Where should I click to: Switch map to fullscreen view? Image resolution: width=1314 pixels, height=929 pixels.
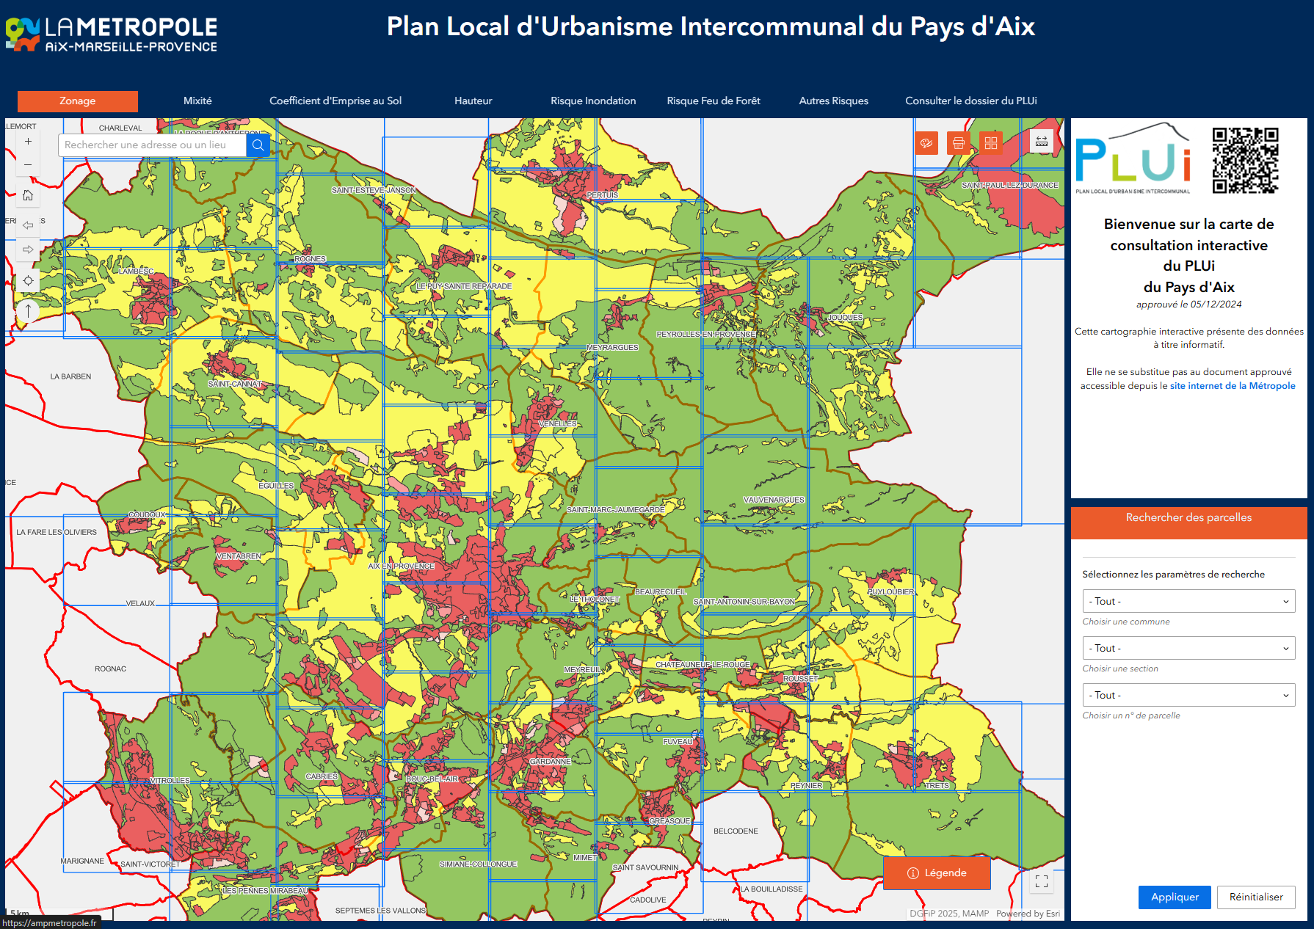1041,881
